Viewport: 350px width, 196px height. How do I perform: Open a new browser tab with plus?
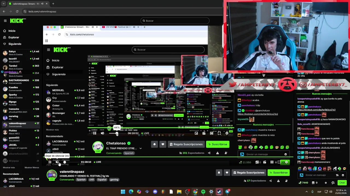pyautogui.click(x=53, y=4)
